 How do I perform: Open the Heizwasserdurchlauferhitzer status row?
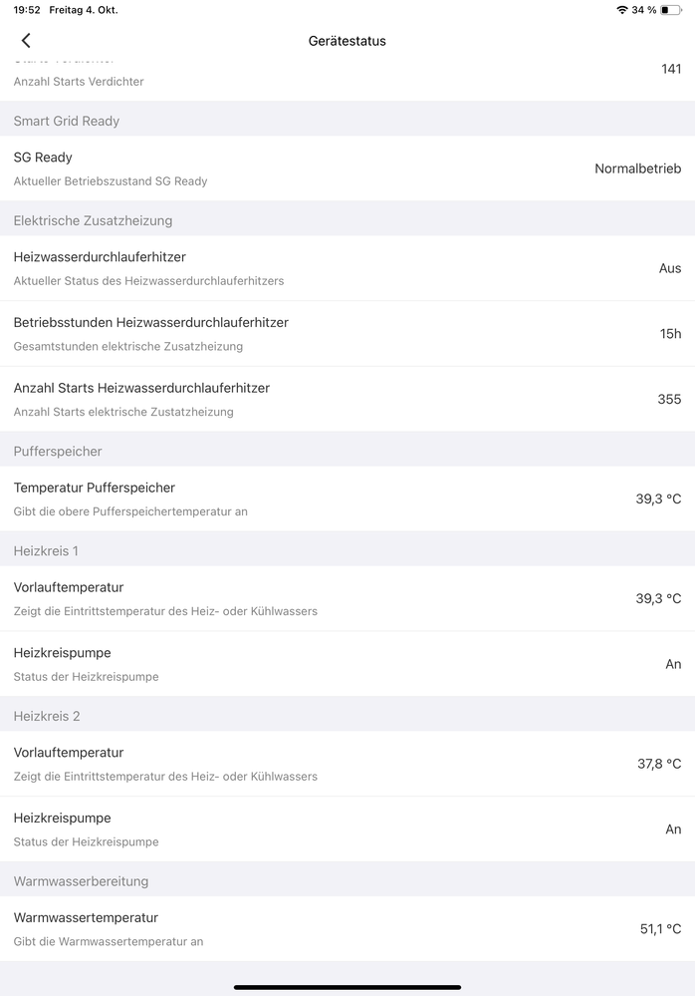coord(347,268)
